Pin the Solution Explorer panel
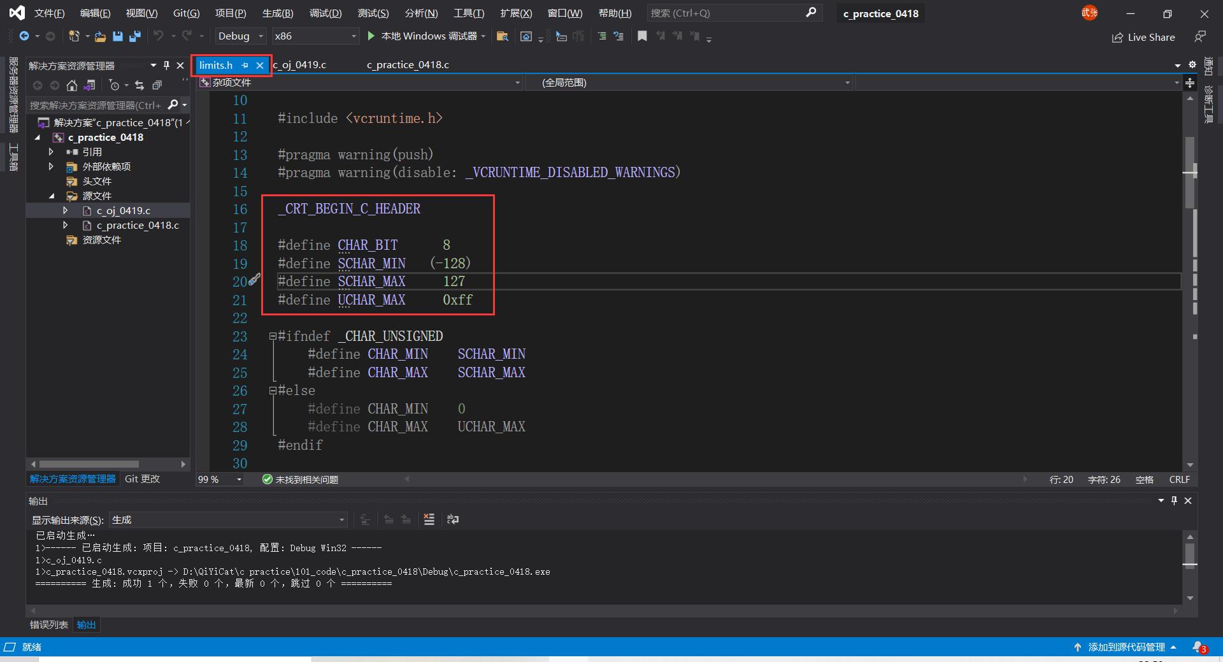 [166, 65]
